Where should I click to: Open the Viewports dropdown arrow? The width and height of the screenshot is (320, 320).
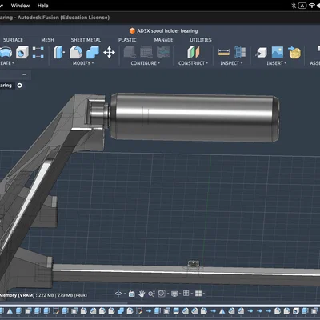pyautogui.click(x=204, y=294)
